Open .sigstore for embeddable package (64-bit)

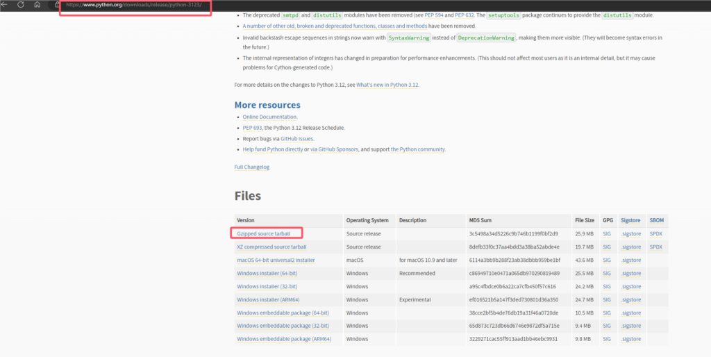point(630,313)
